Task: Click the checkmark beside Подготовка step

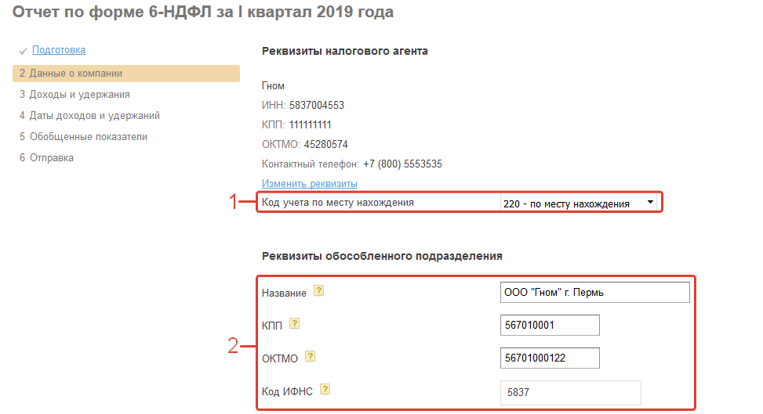Action: point(23,51)
